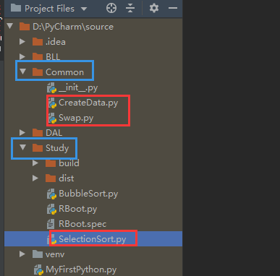The height and width of the screenshot is (276, 280).
Task: Click the Python icon beside CreateData.py
Action: coord(52,103)
